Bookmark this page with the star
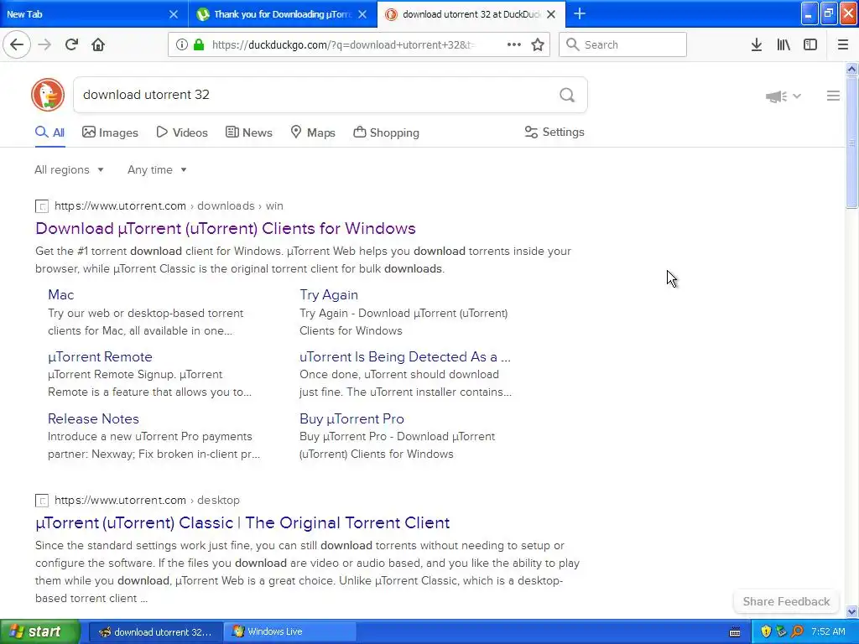This screenshot has width=859, height=644. click(x=538, y=44)
